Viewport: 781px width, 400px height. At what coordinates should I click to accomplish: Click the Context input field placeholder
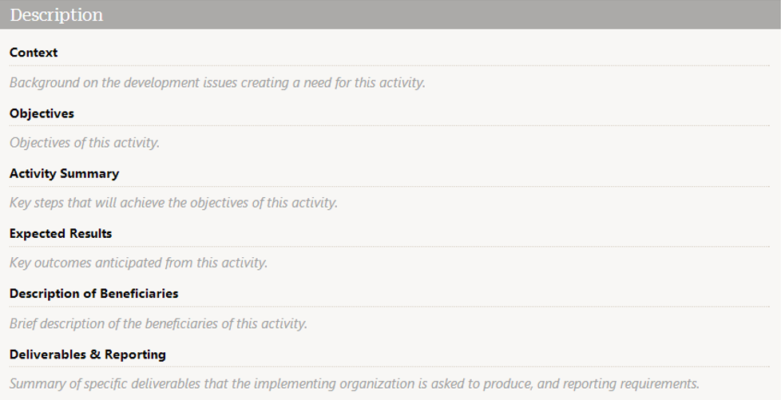tap(217, 82)
